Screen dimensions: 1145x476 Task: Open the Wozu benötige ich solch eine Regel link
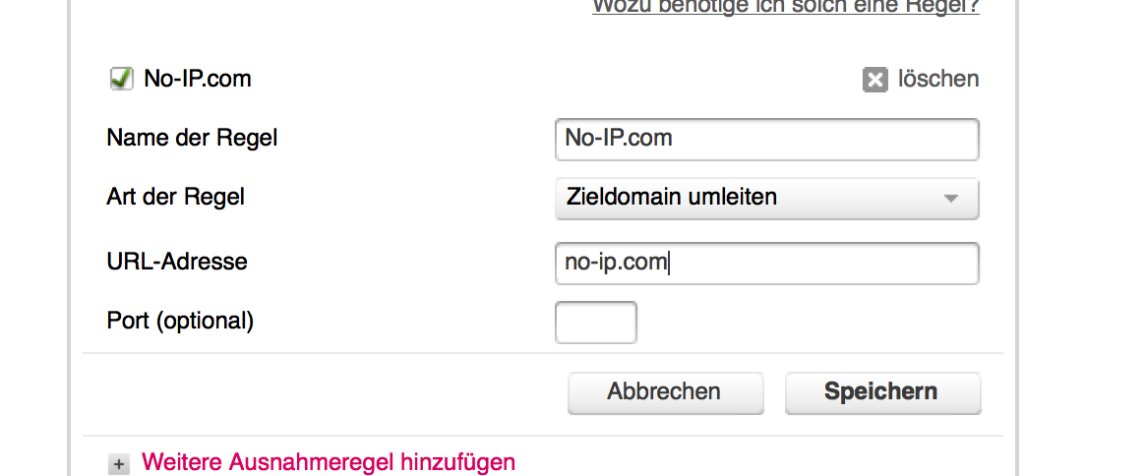[786, 7]
